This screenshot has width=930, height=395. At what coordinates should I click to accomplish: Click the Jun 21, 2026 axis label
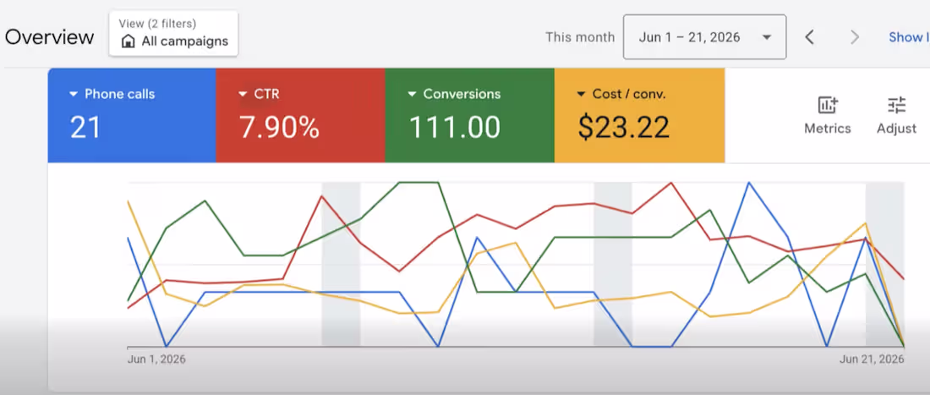click(x=872, y=359)
